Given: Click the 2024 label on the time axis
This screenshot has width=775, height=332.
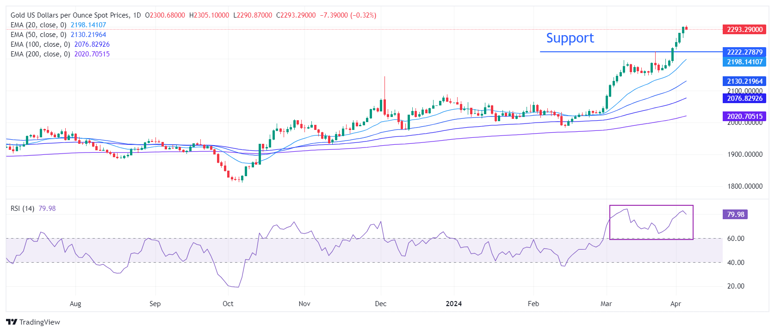Looking at the screenshot, I should click(453, 304).
